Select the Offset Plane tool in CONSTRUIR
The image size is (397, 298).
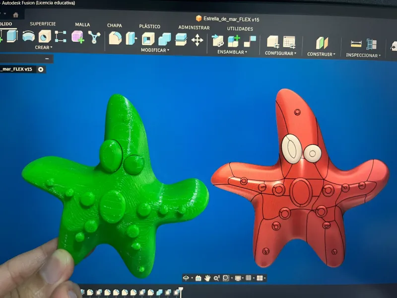pyautogui.click(x=322, y=43)
